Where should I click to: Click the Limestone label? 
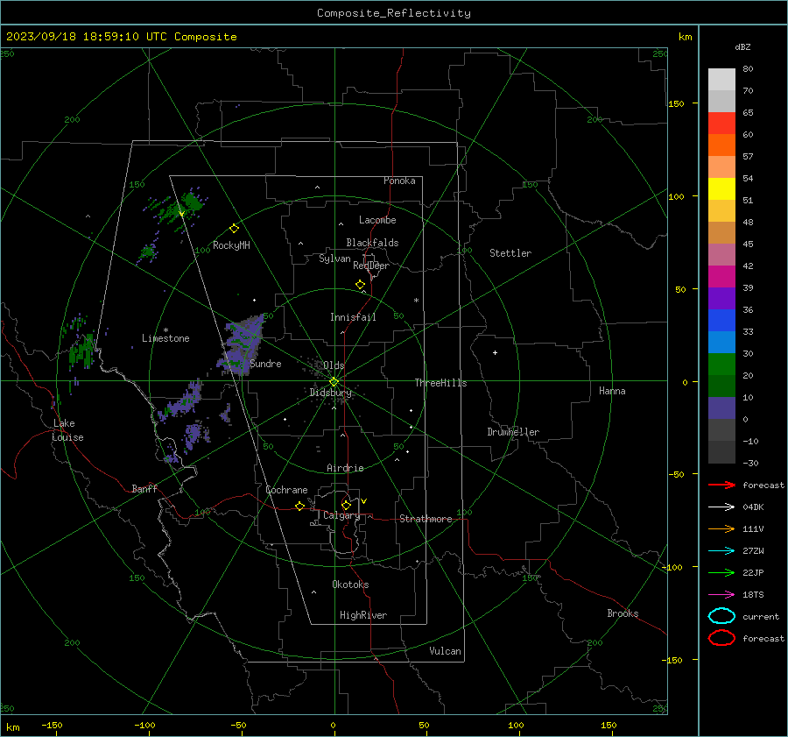point(165,338)
